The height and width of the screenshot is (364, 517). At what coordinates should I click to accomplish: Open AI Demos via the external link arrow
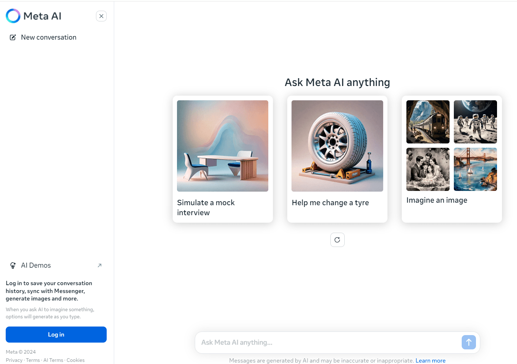(100, 265)
